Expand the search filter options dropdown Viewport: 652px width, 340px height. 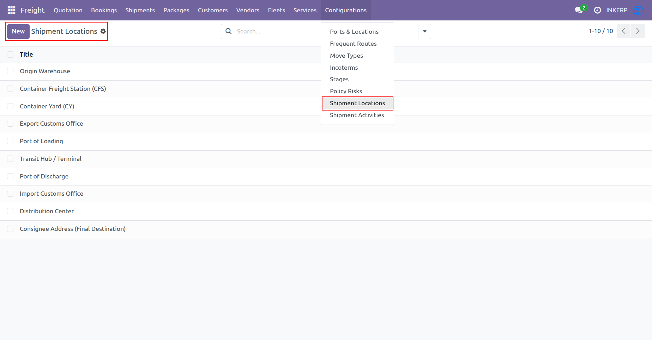pos(424,31)
